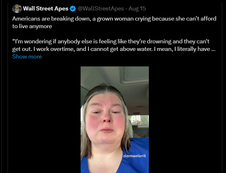Click the blue verified checkmark badge
226x173 pixels.
(x=73, y=9)
